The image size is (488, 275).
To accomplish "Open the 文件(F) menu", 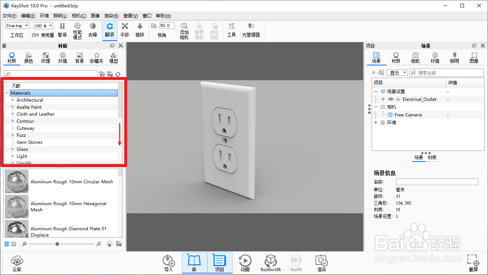I will (x=10, y=16).
